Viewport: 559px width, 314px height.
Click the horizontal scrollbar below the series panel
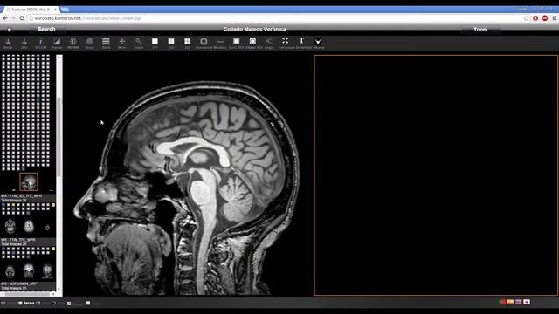pos(27,294)
